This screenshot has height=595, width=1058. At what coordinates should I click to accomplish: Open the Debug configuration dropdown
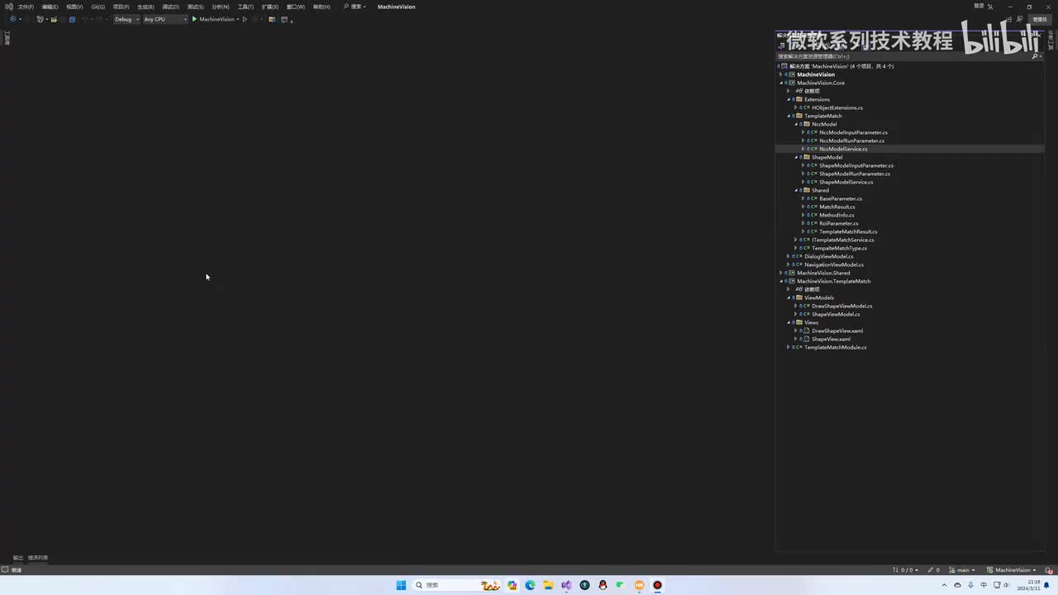126,19
